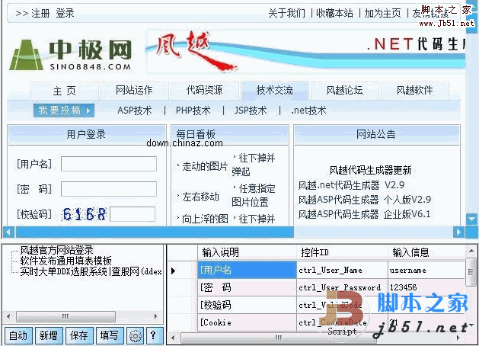Click the browser pane down scroll arrow
Screen dimensions: 479x346
pyautogui.click(x=471, y=219)
